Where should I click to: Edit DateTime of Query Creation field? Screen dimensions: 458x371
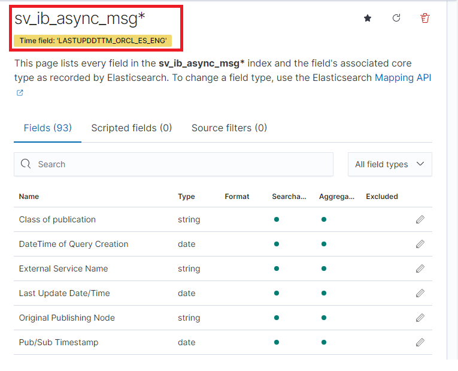tap(420, 244)
